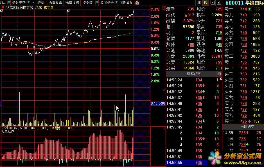Image resolution: width=264 pixels, height=167 pixels.
Task: Click the green down arrow in :49 row
Action: pyautogui.click(x=247, y=144)
